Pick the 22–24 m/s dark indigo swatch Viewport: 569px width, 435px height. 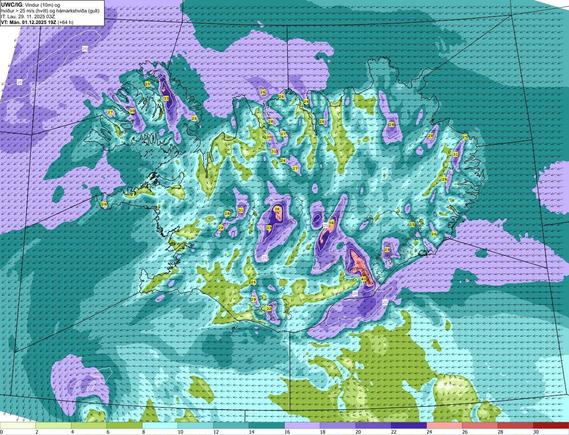409,426
